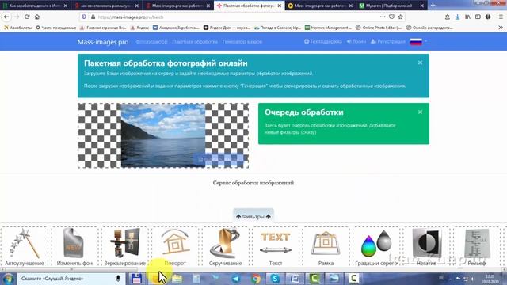Open Skype from the taskbar

pos(275,279)
